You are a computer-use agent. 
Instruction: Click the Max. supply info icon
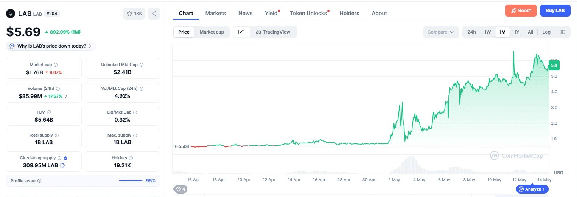point(135,135)
